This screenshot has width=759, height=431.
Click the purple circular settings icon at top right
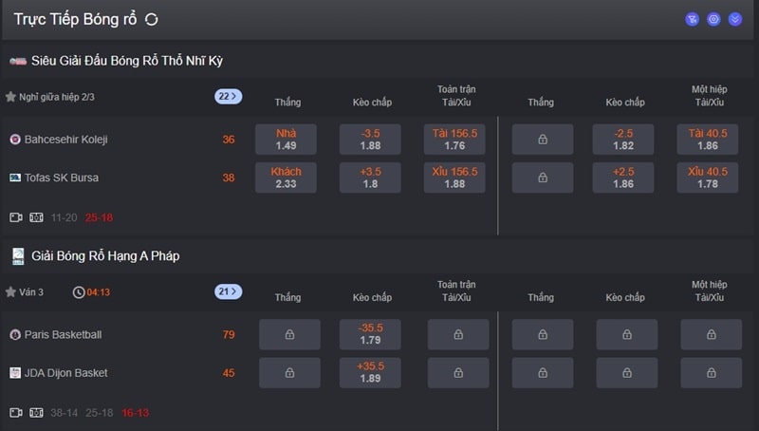click(x=713, y=19)
